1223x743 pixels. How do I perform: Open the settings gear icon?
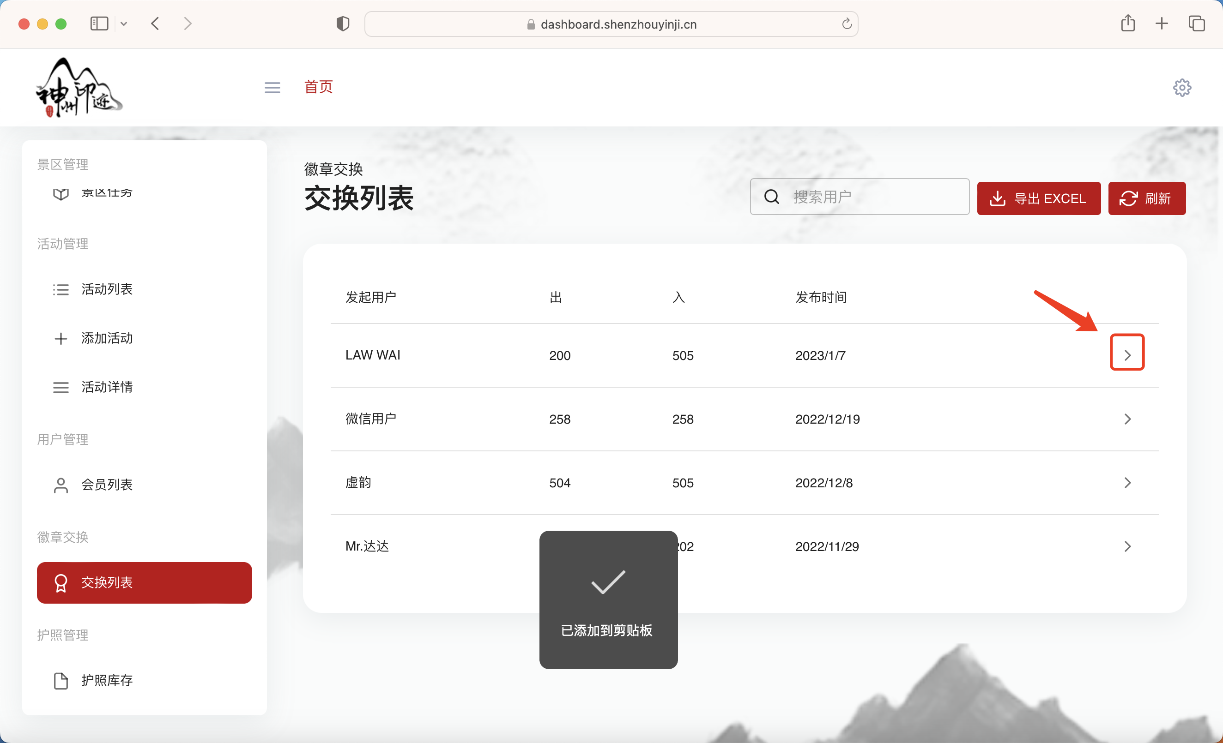coord(1182,88)
